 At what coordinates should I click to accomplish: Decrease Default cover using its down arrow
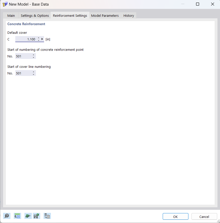point(38,40)
